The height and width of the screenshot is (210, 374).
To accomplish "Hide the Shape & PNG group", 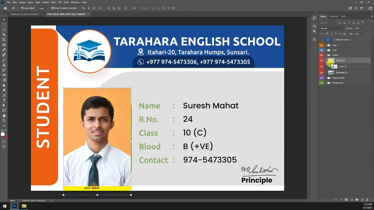I will pos(321,78).
